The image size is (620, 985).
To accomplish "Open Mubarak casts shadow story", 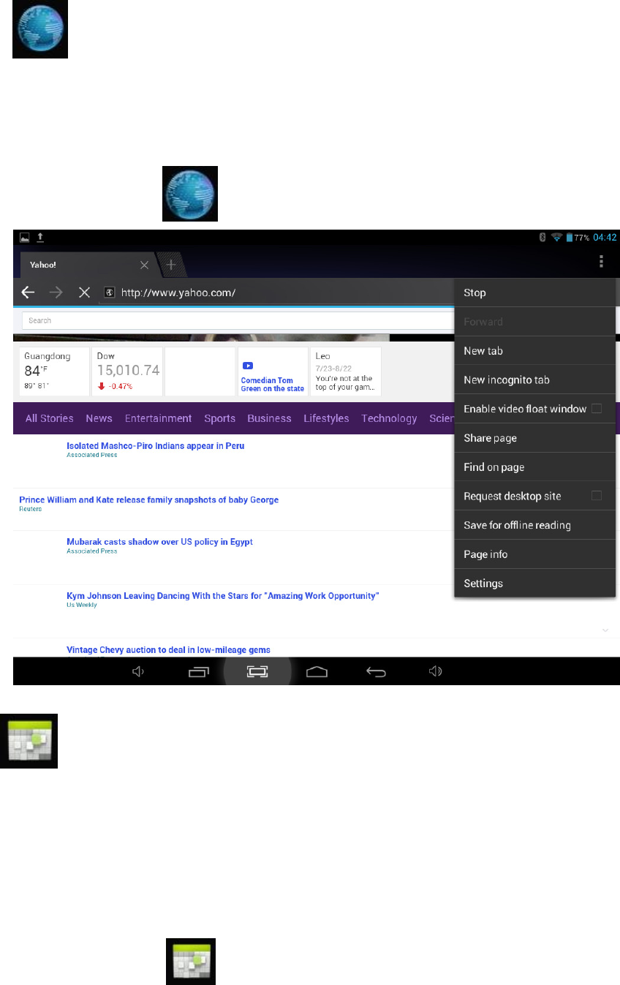I will [160, 542].
